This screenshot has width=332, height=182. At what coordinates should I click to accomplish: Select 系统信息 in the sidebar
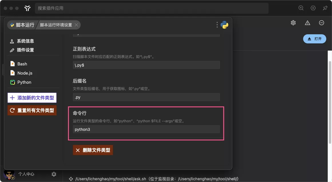pyautogui.click(x=25, y=41)
